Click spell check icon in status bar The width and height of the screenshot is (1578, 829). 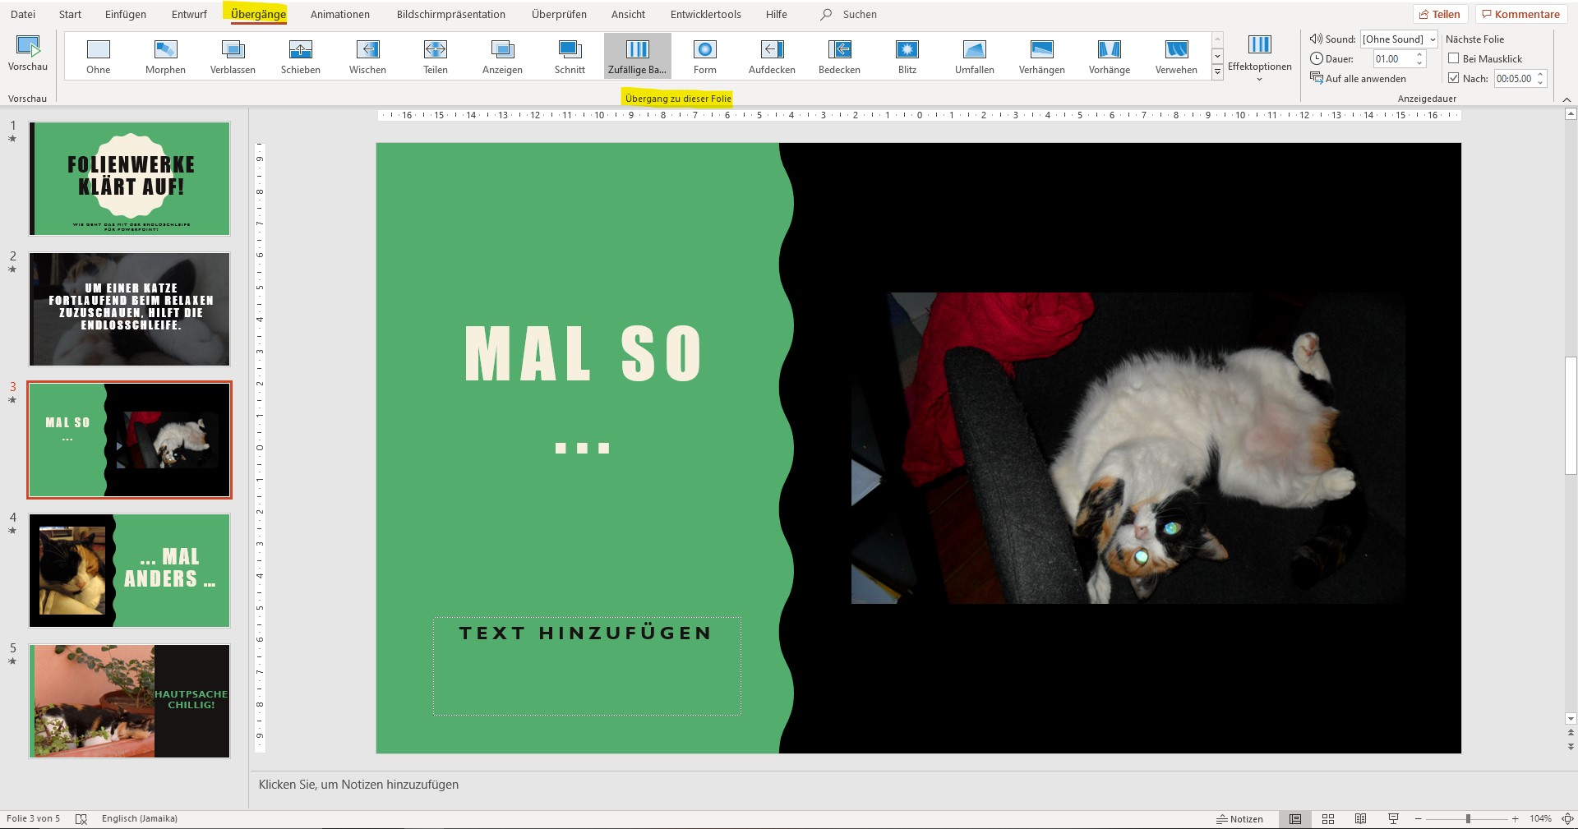(81, 819)
